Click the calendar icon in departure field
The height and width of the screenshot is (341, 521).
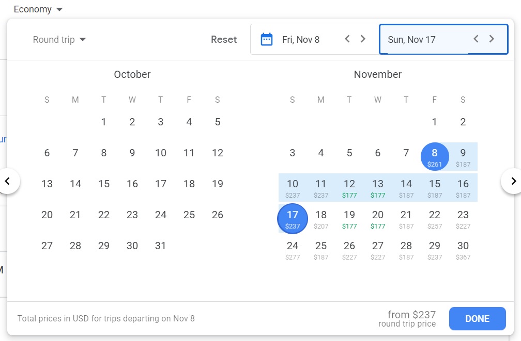(x=267, y=39)
